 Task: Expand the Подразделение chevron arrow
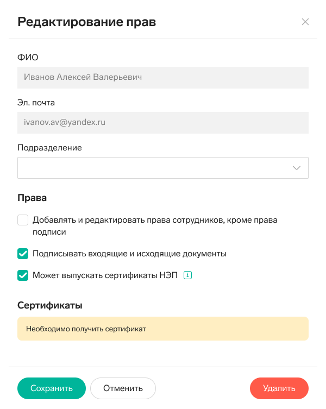297,168
